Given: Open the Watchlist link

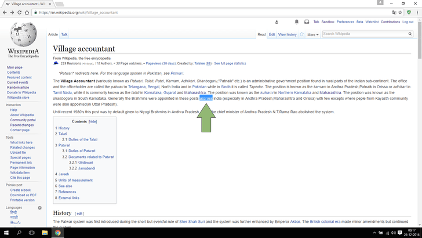Looking at the screenshot, I should pyautogui.click(x=372, y=22).
